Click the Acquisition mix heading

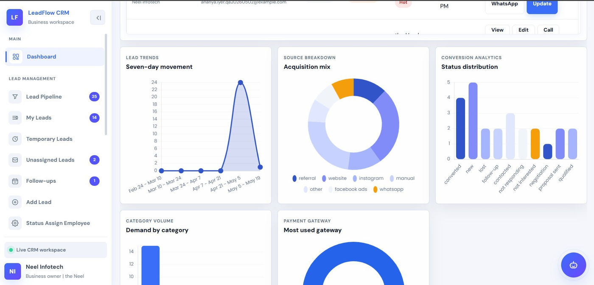(307, 67)
